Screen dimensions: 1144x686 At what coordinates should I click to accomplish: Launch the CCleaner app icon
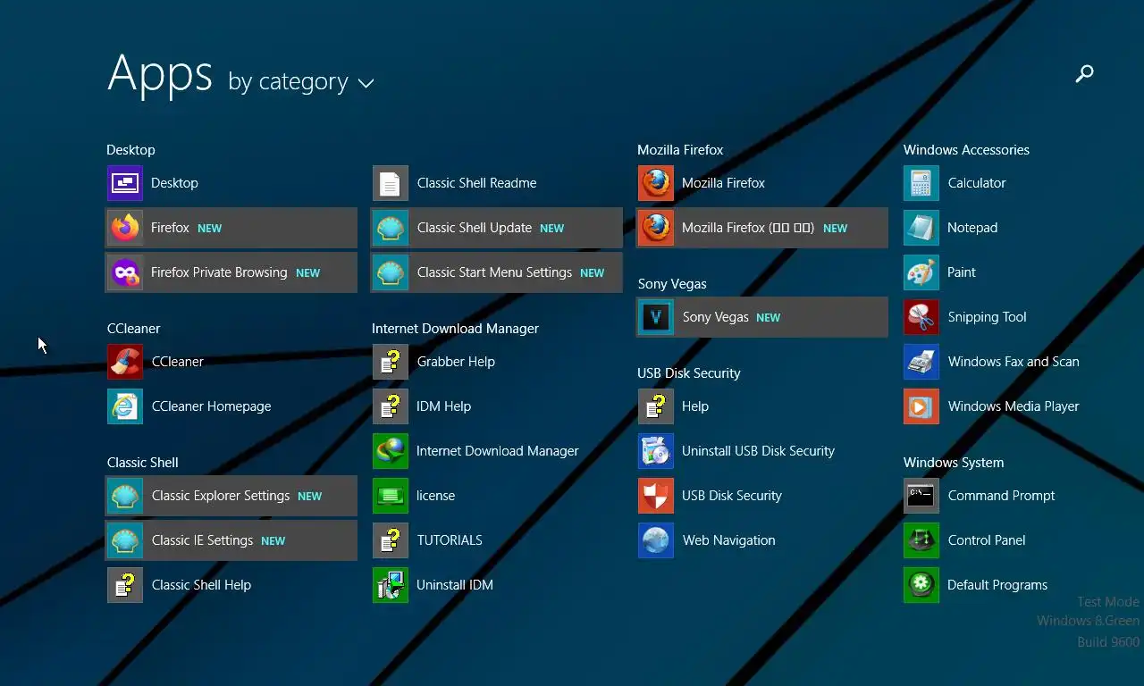pos(125,362)
